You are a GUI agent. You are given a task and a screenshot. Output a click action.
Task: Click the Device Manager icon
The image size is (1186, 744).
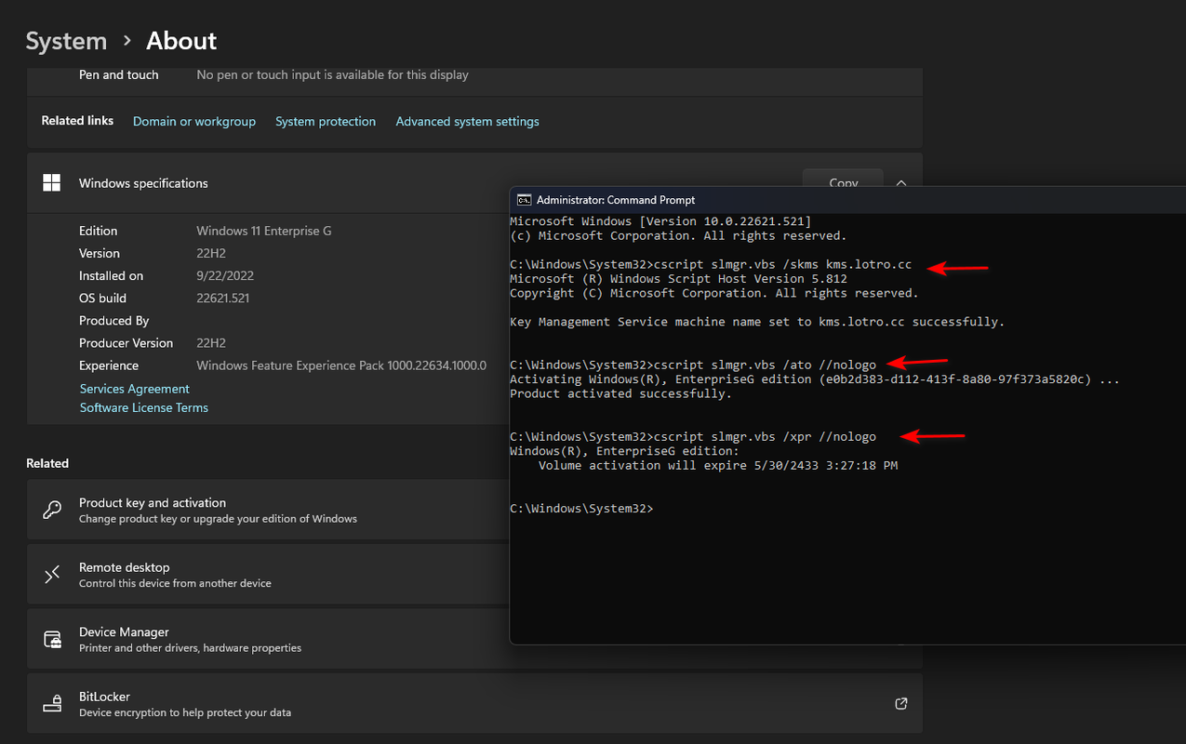point(53,640)
